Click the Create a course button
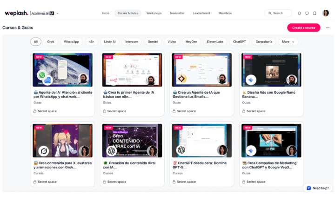This screenshot has width=335, height=201. tap(303, 28)
